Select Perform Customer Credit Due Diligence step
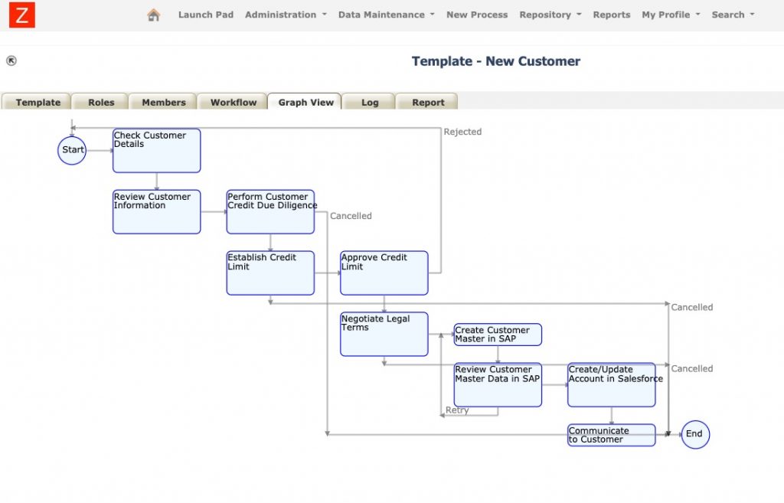Viewport: 784px width, 503px height. (270, 211)
